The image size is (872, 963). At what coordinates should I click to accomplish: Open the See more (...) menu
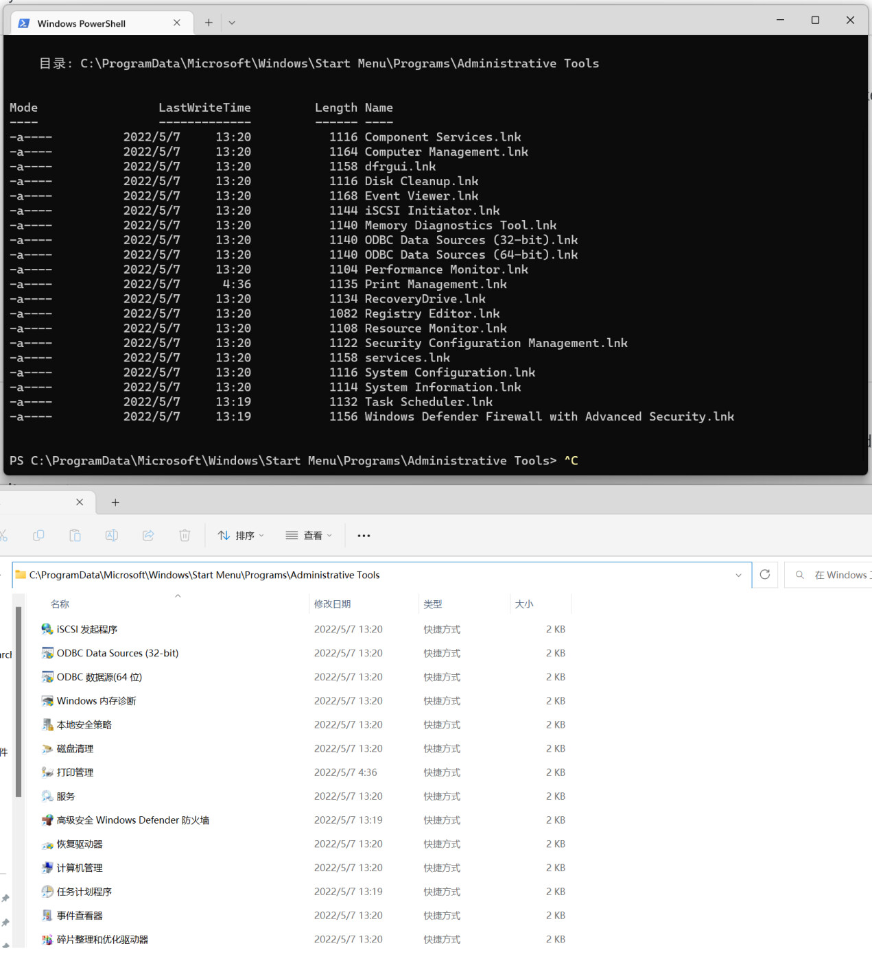point(363,535)
